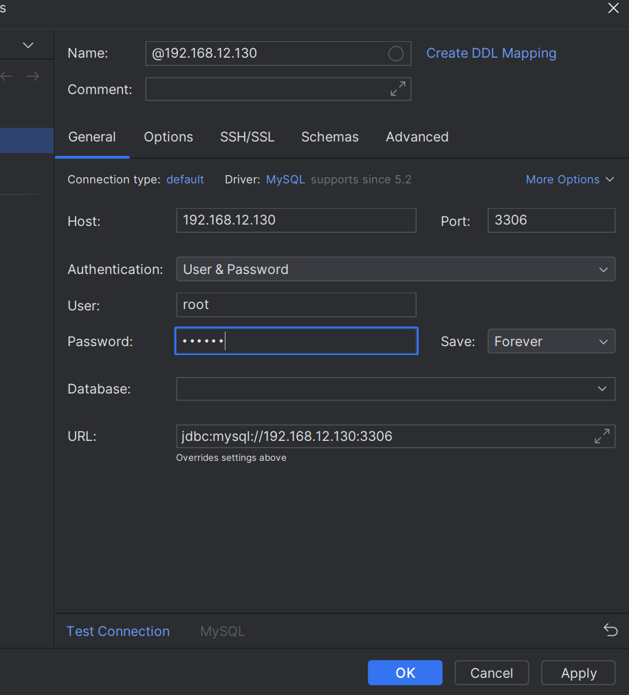This screenshot has height=695, width=629.
Task: Click Create DDL Mapping link
Action: click(x=491, y=53)
